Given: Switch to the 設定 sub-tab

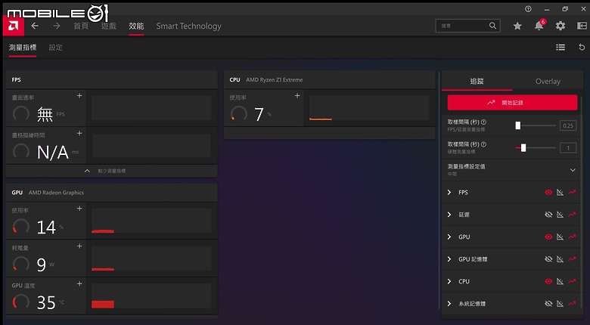Looking at the screenshot, I should (56, 48).
